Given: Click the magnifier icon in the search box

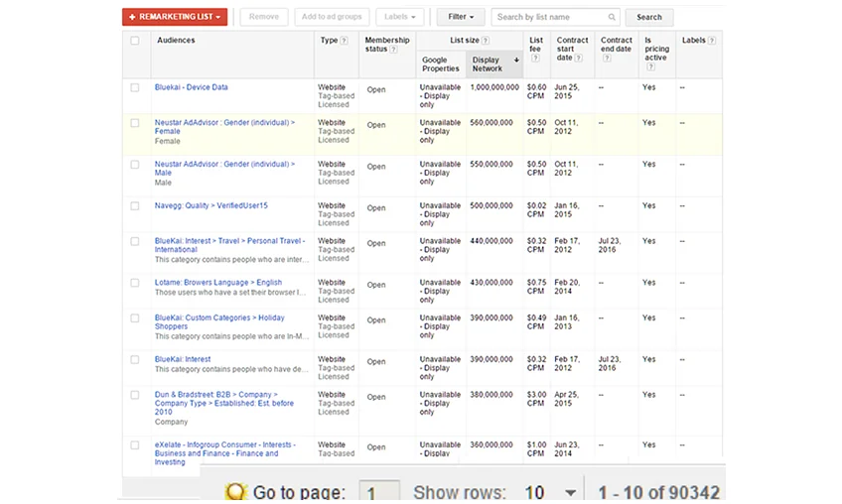Looking at the screenshot, I should [x=612, y=17].
